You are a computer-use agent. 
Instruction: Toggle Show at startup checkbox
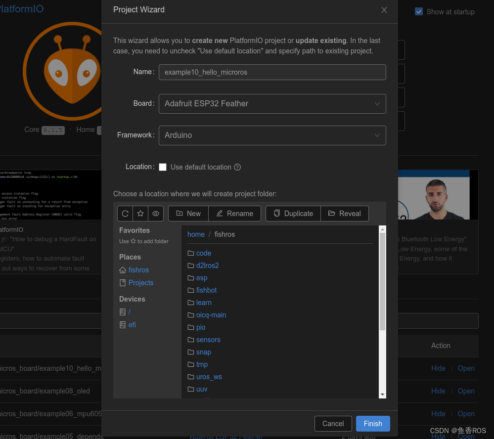(x=419, y=12)
